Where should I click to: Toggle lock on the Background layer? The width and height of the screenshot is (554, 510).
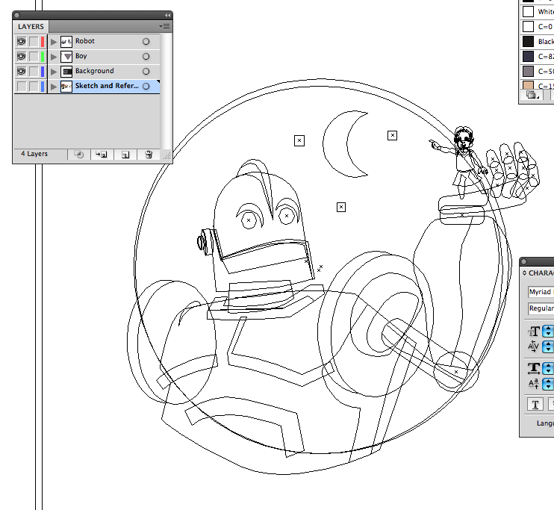click(34, 71)
